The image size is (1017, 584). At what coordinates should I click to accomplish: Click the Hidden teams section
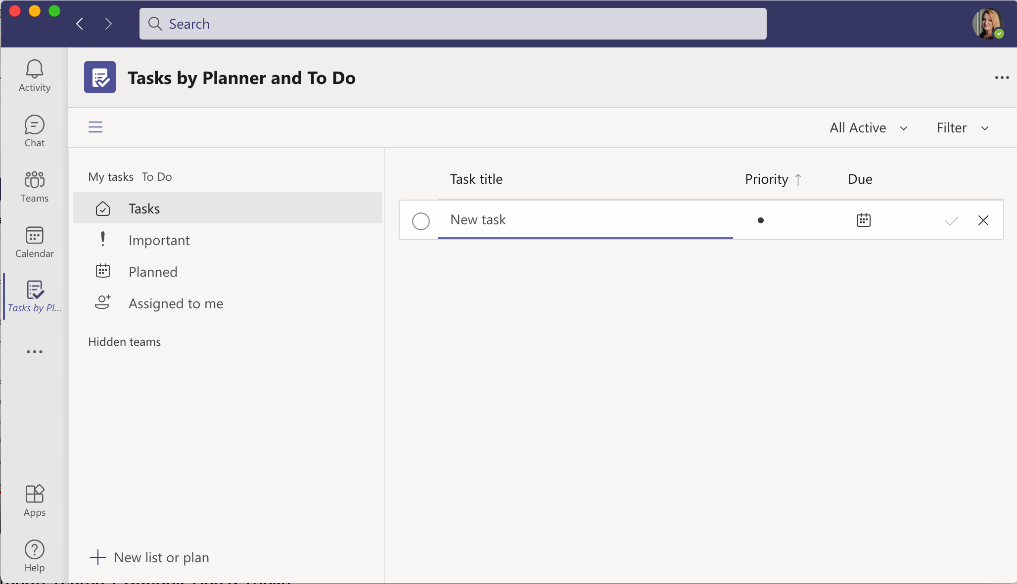click(125, 342)
